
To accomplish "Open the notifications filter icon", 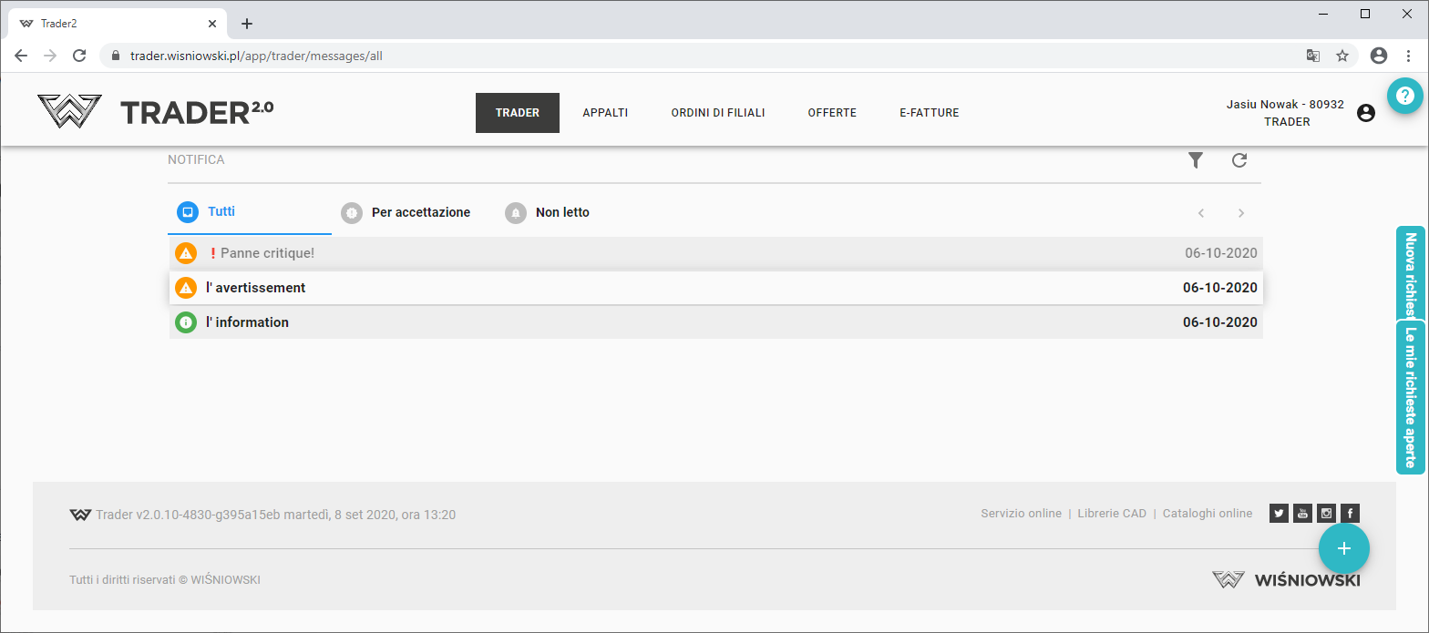I will tap(1196, 160).
